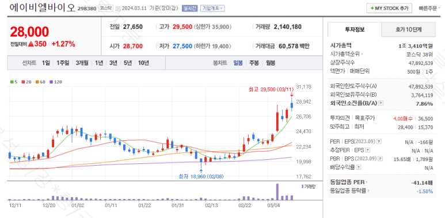Click the purple 120-day moving average legend
445x218 pixels.
tap(56, 82)
